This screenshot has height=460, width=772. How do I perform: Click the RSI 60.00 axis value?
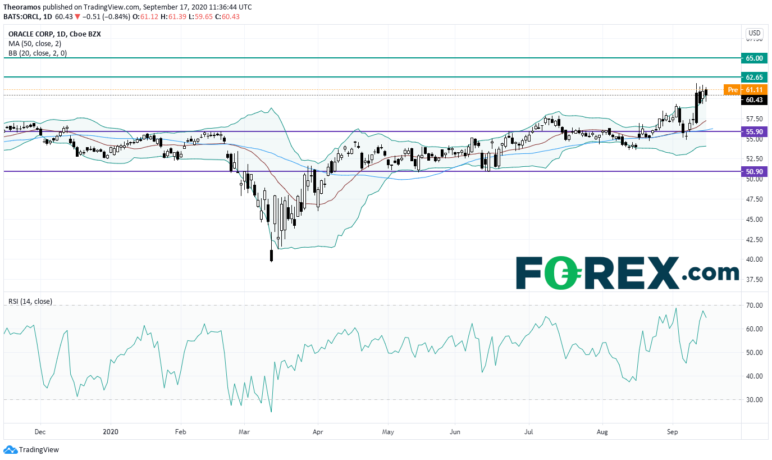(755, 329)
